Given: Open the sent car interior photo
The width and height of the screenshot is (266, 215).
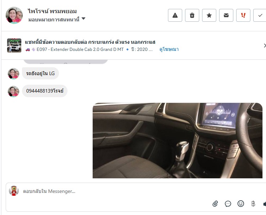Looking at the screenshot, I should pyautogui.click(x=178, y=141).
